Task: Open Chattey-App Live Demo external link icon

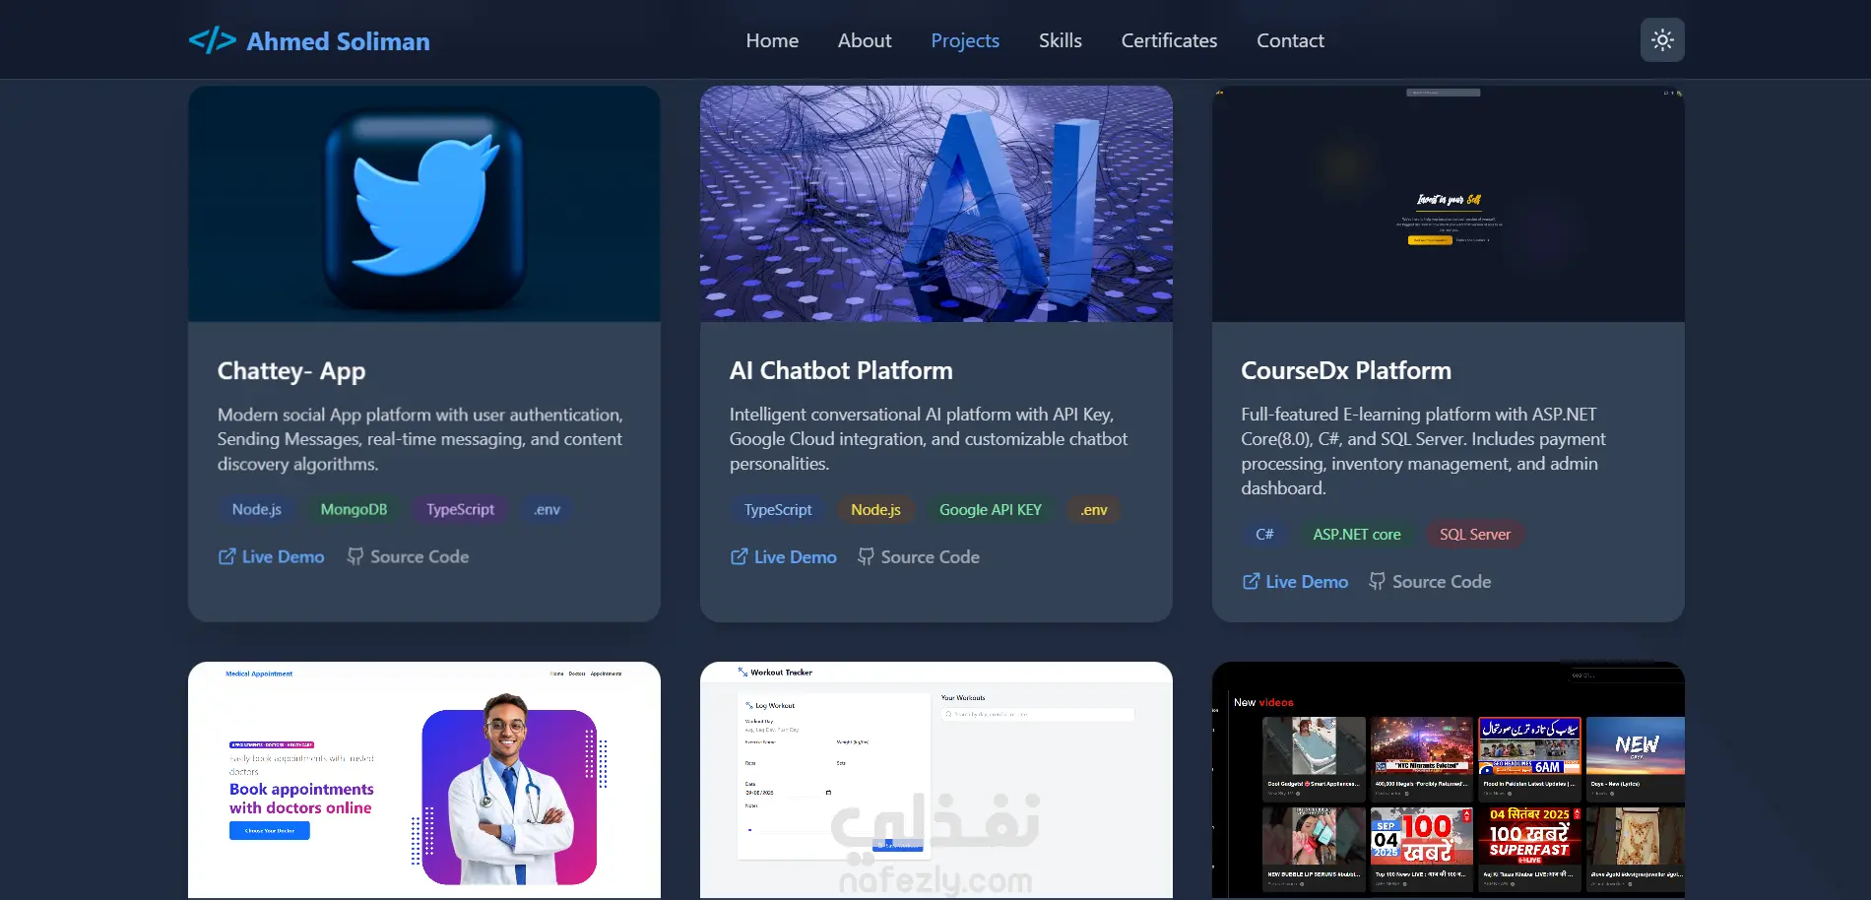Action: [226, 556]
